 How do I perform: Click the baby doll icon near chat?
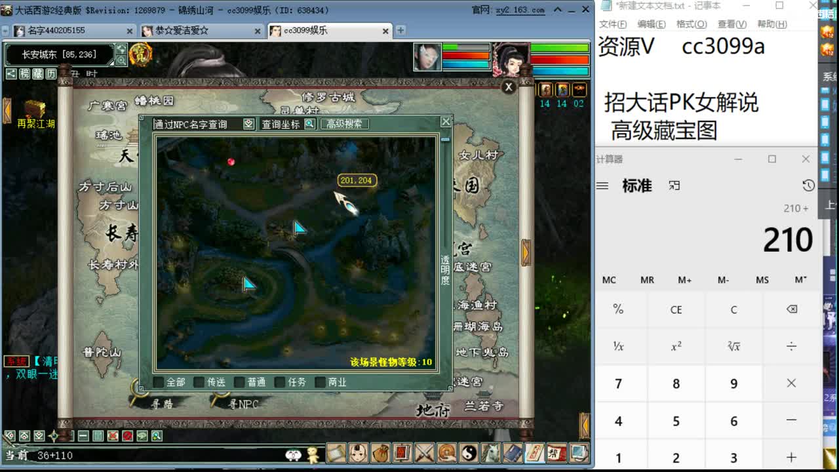click(313, 454)
